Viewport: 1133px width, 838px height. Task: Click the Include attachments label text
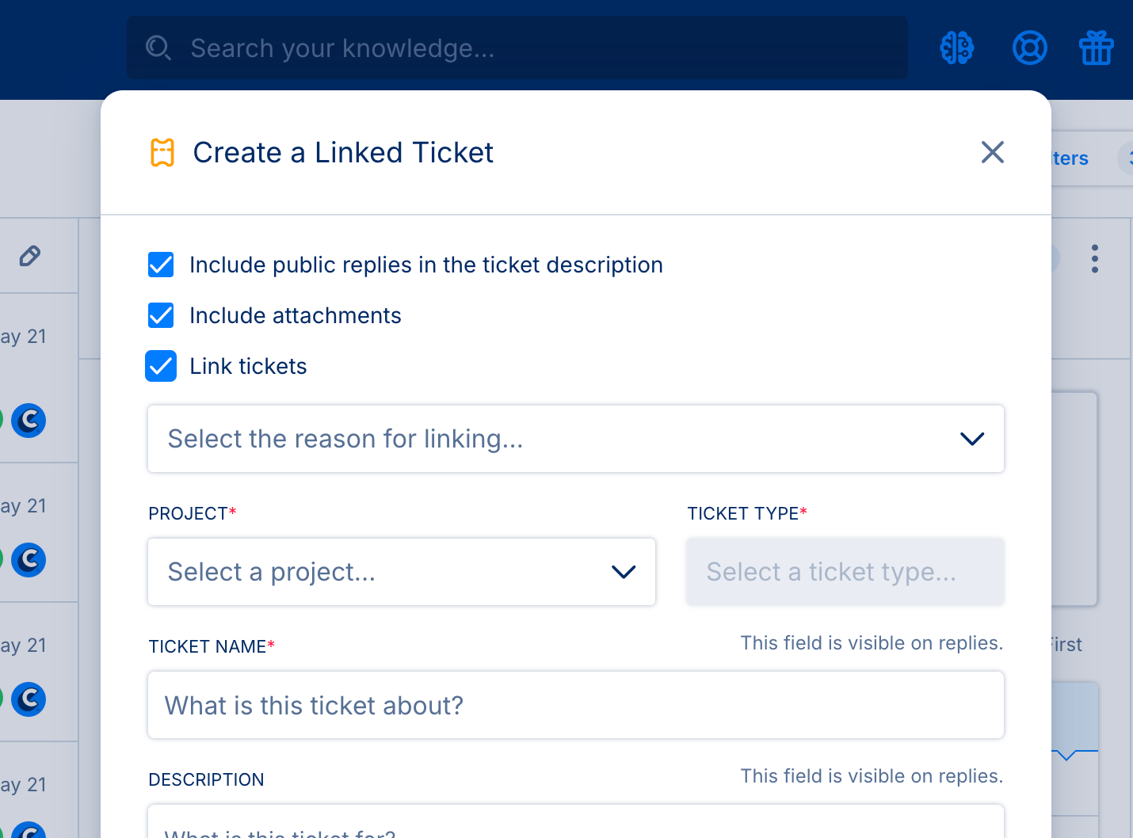coord(296,315)
